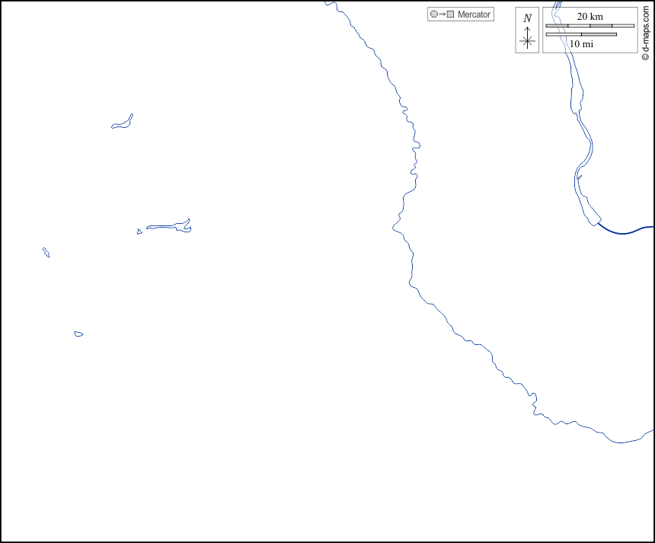Click the 10 mi scale label
This screenshot has width=655, height=543.
pos(581,44)
